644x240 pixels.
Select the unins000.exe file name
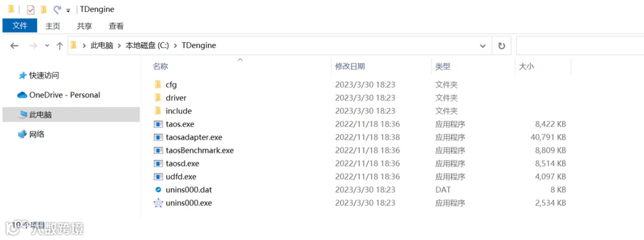[x=189, y=203]
